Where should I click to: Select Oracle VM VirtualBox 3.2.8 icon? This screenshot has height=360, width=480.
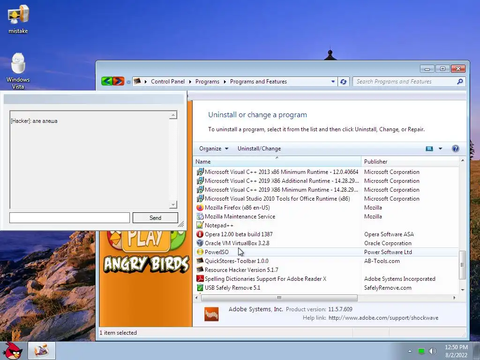(x=200, y=243)
